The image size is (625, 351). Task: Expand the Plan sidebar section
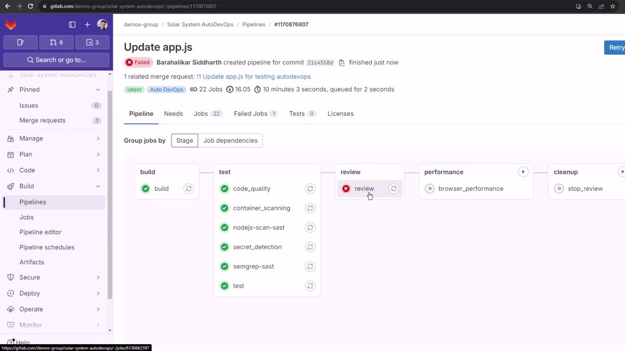(x=54, y=155)
